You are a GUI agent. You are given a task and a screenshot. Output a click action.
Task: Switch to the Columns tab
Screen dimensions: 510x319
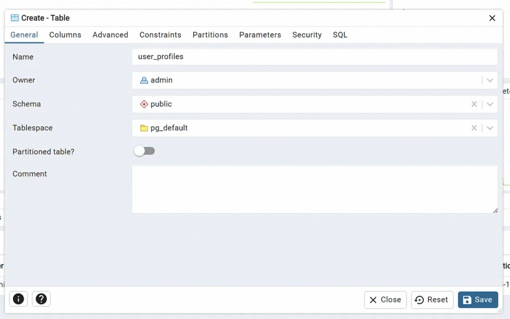65,35
